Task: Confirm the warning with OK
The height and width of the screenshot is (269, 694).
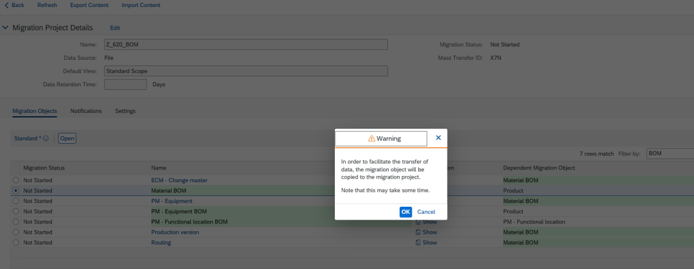Action: pyautogui.click(x=405, y=212)
